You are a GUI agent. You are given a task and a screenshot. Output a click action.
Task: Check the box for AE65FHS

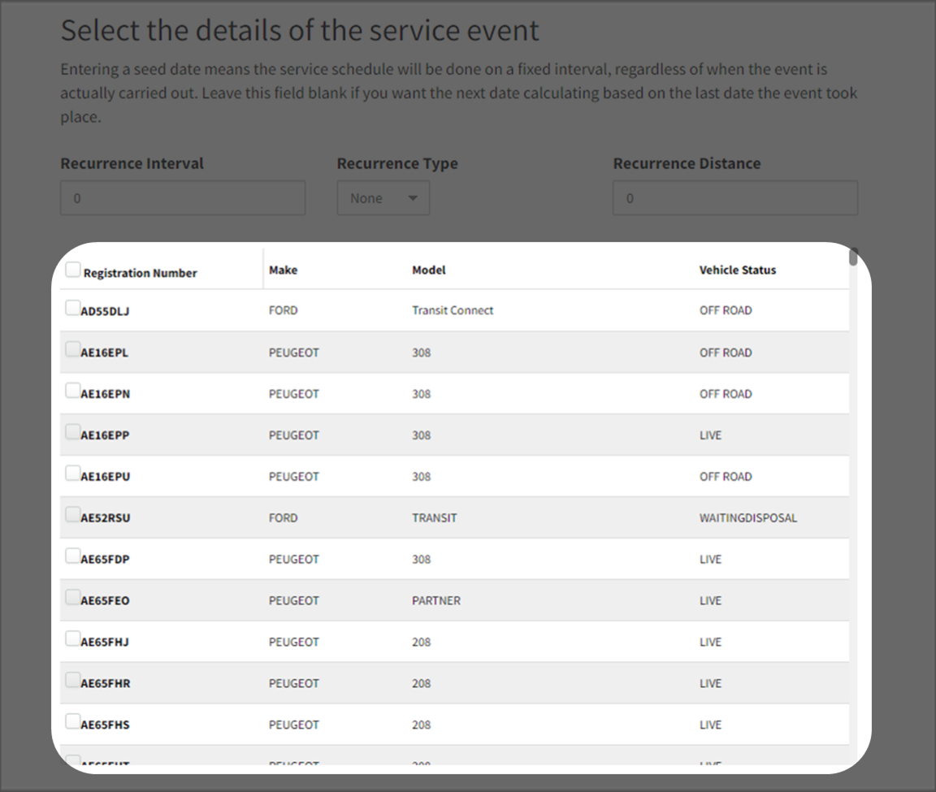pos(72,722)
